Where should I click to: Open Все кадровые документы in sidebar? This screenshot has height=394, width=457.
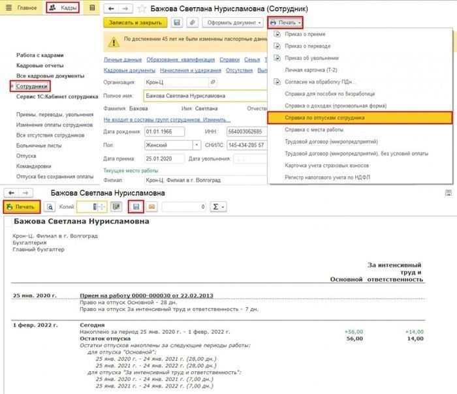[50, 76]
